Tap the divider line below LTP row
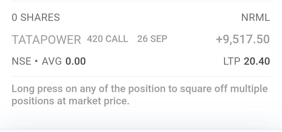 (141, 76)
